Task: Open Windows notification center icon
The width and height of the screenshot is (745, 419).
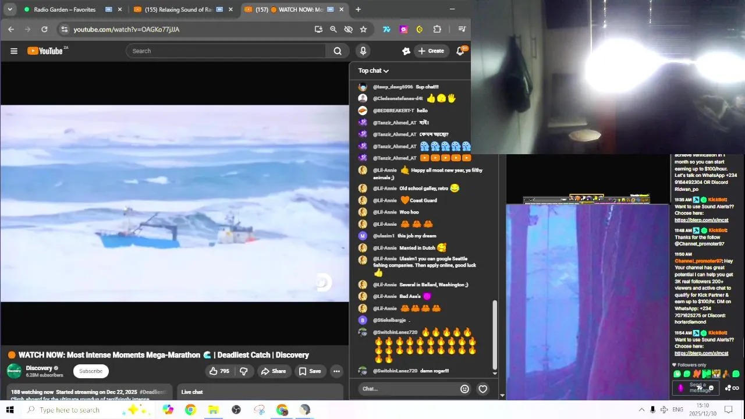Action: point(728,410)
